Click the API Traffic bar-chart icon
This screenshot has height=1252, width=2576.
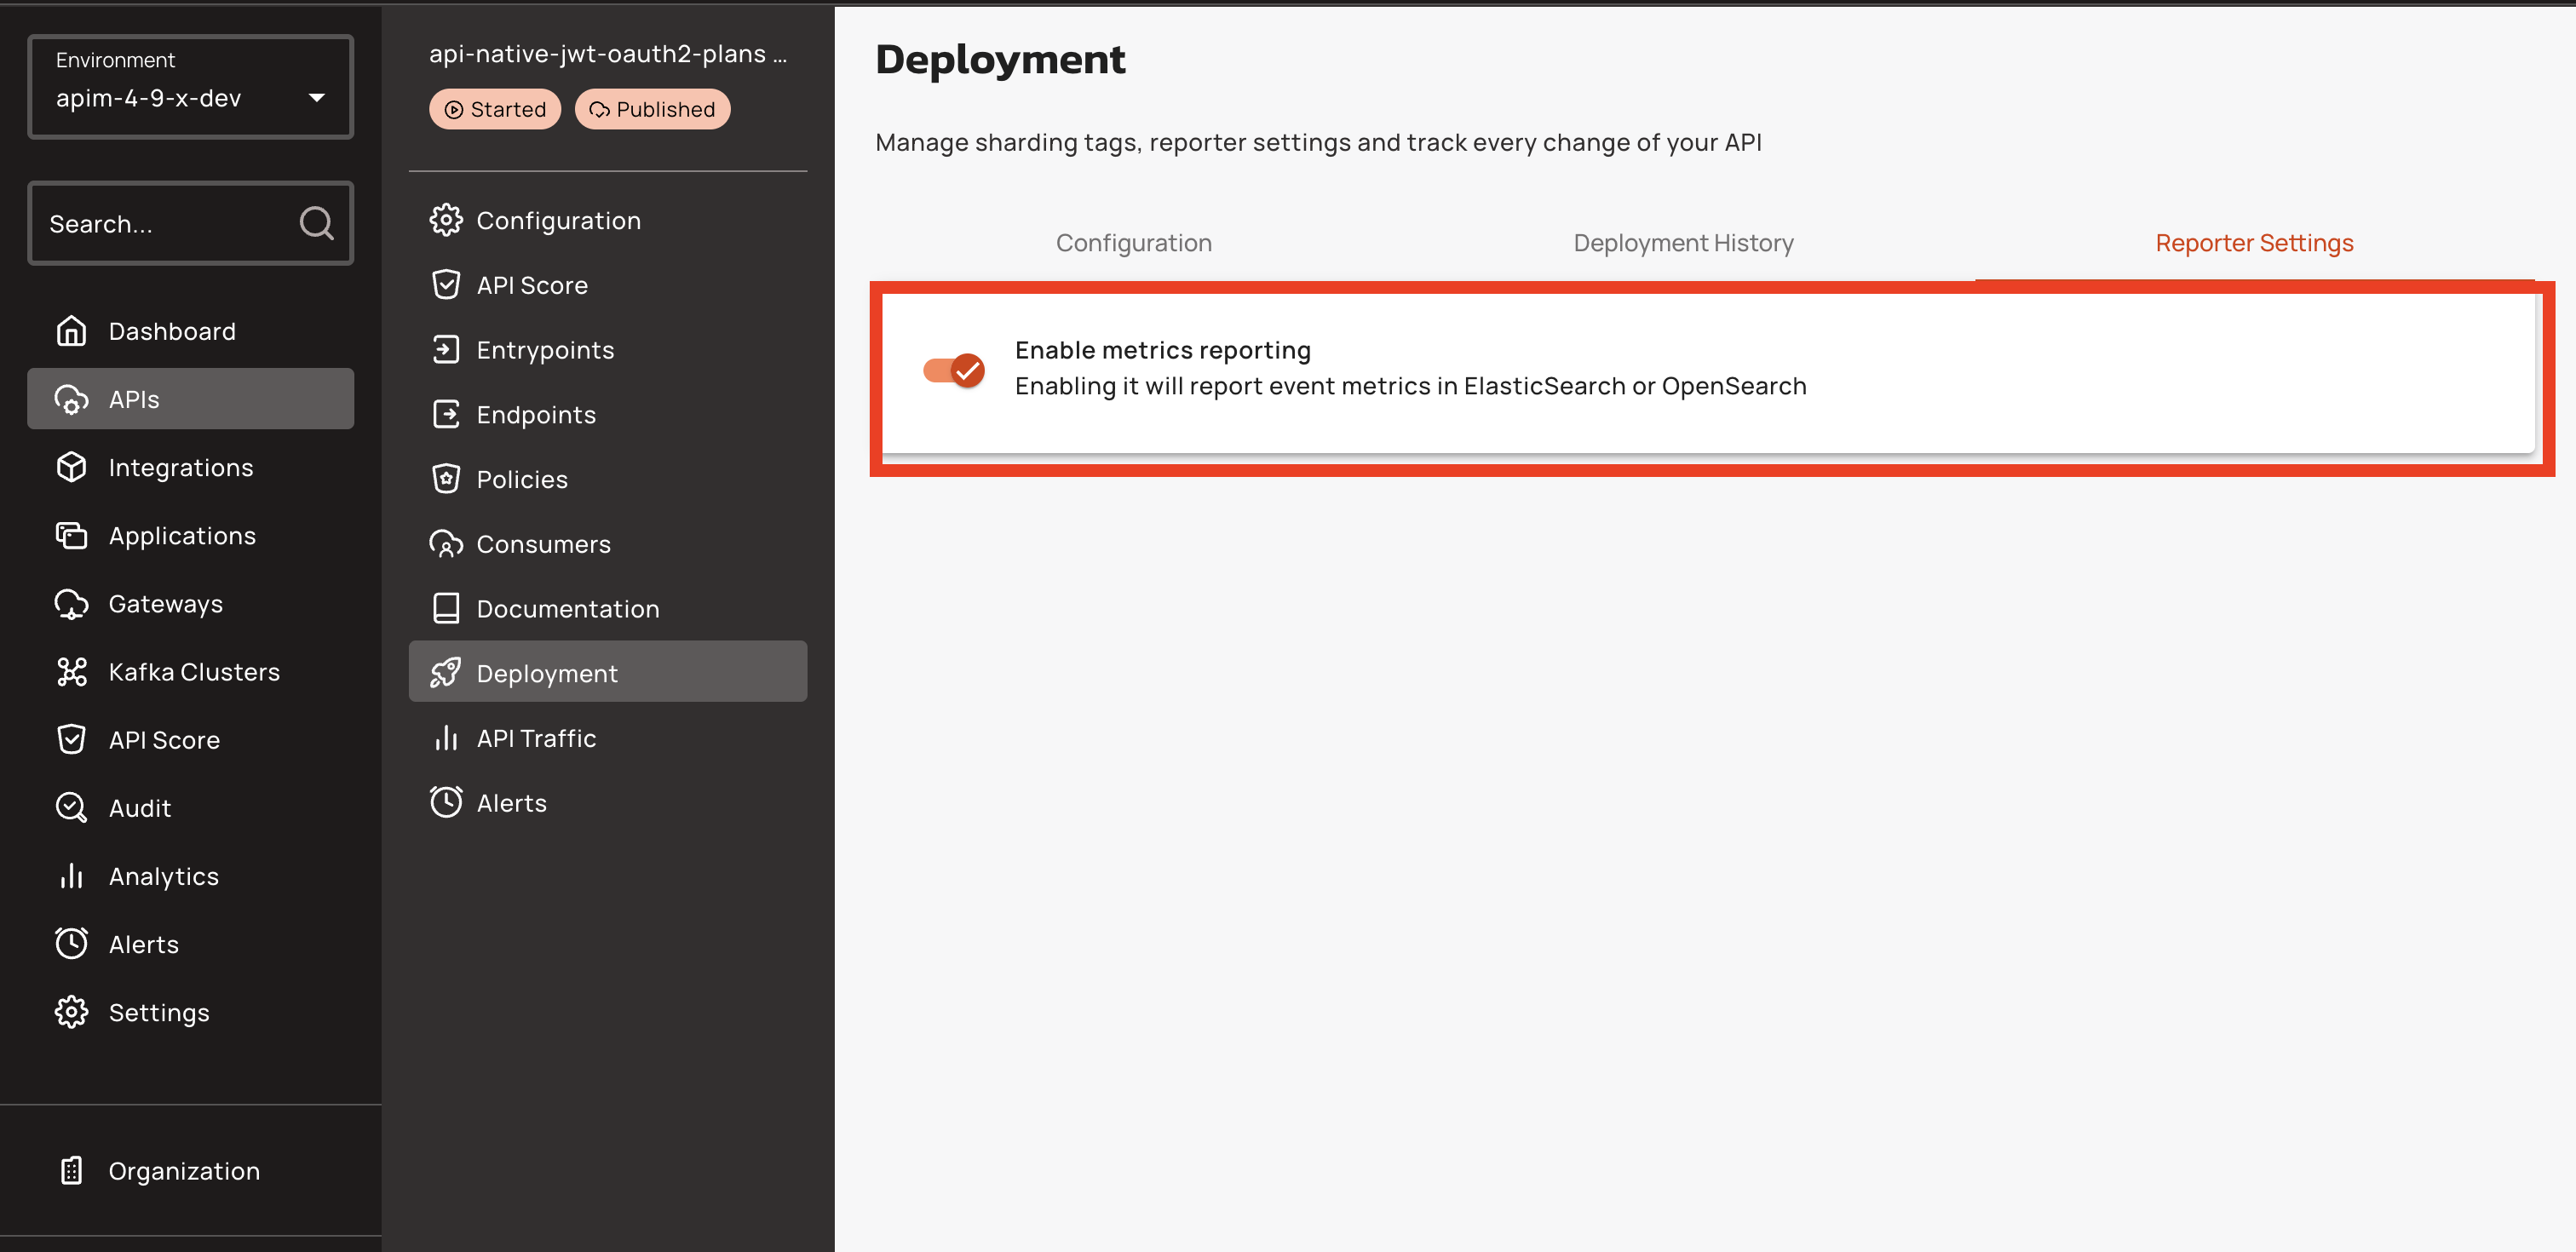(446, 738)
